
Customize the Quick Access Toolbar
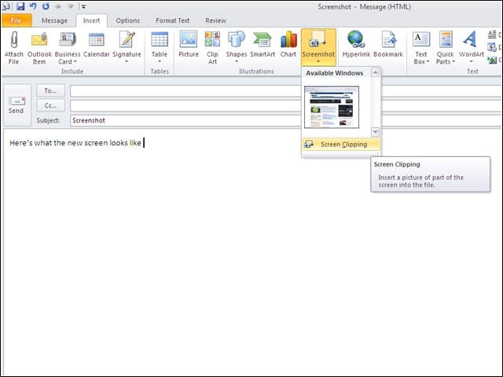tap(83, 6)
